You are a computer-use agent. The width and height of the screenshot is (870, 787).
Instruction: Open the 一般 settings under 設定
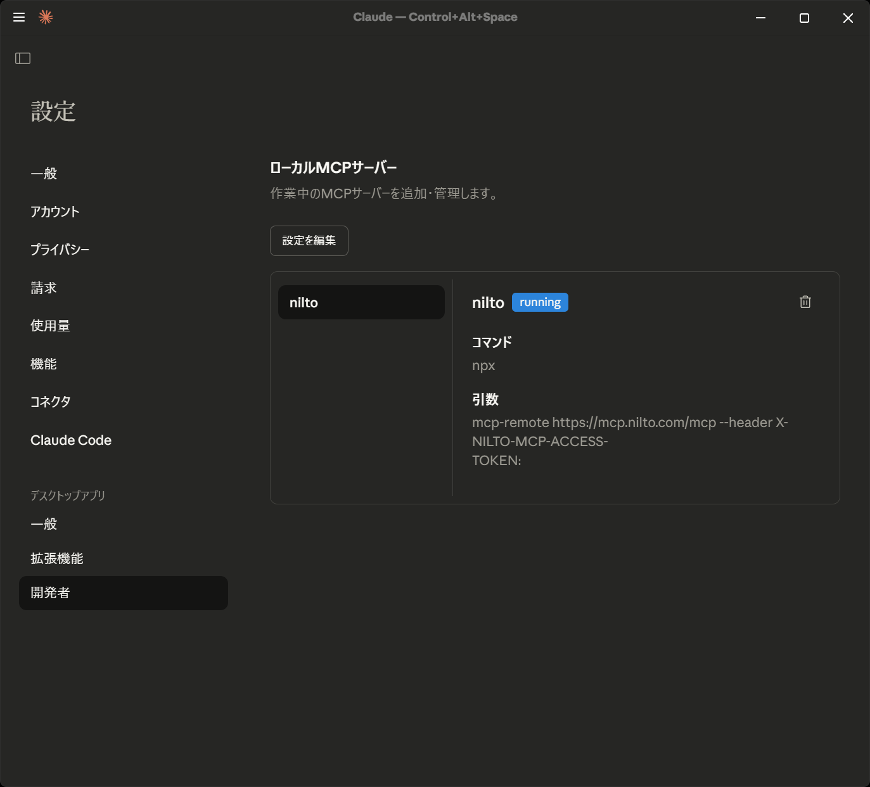tap(44, 174)
